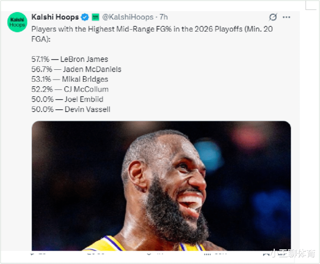Click the watermark text in the corner

point(293,254)
